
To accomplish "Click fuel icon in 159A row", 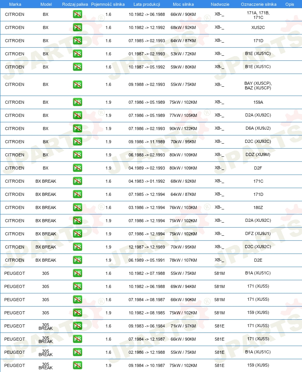I will pos(77,102).
